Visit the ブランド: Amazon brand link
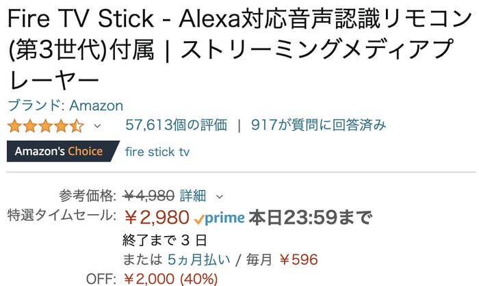 tap(66, 106)
